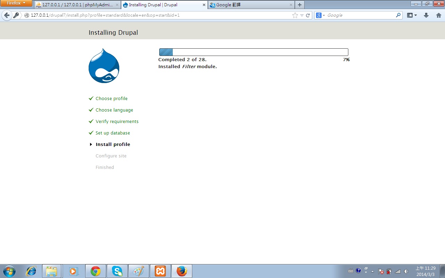Image resolution: width=445 pixels, height=278 pixels.
Task: Open the Action Center flag icon
Action: (x=381, y=271)
